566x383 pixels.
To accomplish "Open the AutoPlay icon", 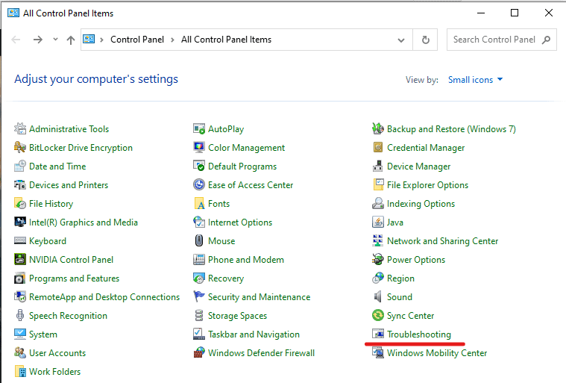I will [x=199, y=128].
